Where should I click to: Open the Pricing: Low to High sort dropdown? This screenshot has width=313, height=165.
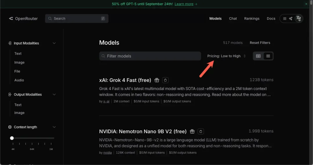click(226, 56)
